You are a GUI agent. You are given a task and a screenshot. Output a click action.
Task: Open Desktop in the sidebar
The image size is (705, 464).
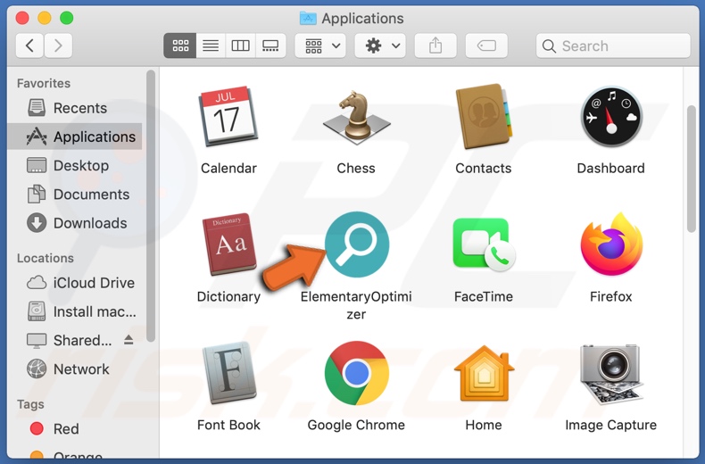(x=74, y=165)
